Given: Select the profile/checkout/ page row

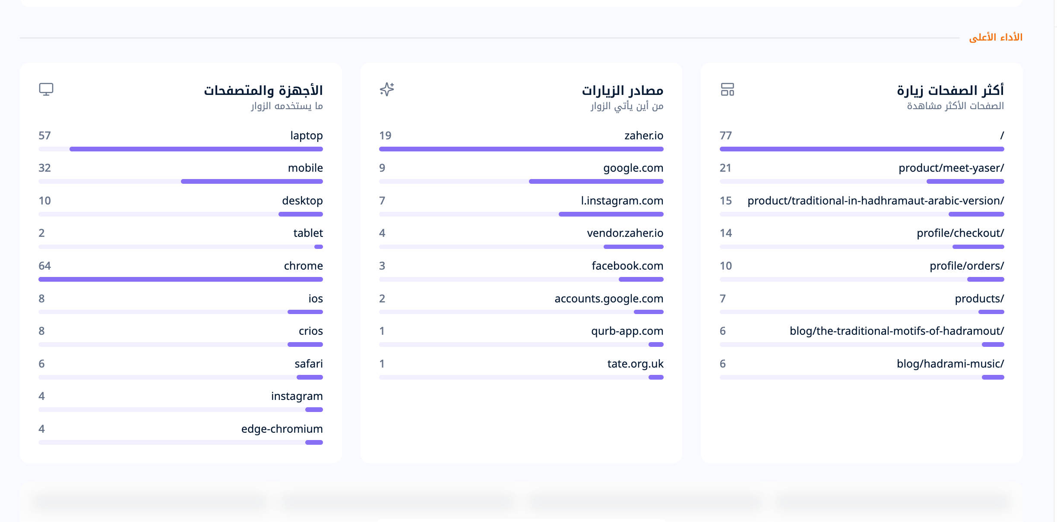Looking at the screenshot, I should click(x=862, y=239).
